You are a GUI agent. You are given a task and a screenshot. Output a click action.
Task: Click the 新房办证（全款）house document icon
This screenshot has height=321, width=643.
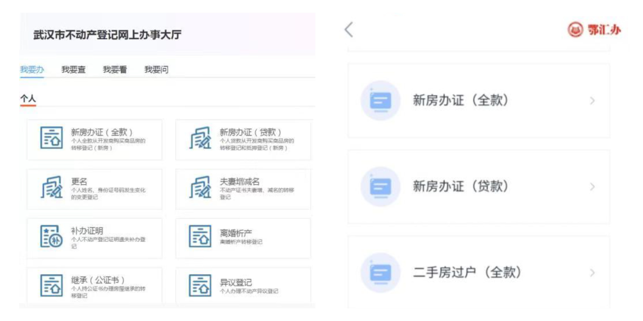[x=51, y=138]
